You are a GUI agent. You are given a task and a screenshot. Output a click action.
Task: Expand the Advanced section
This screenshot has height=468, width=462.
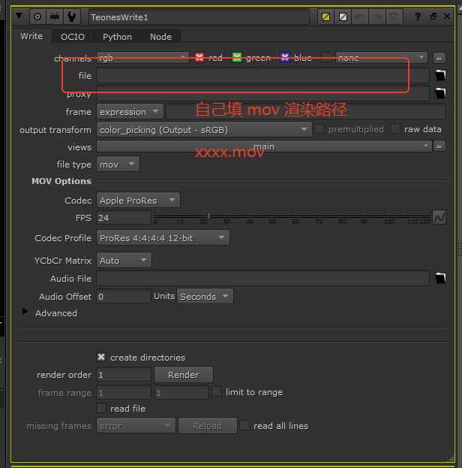point(25,313)
